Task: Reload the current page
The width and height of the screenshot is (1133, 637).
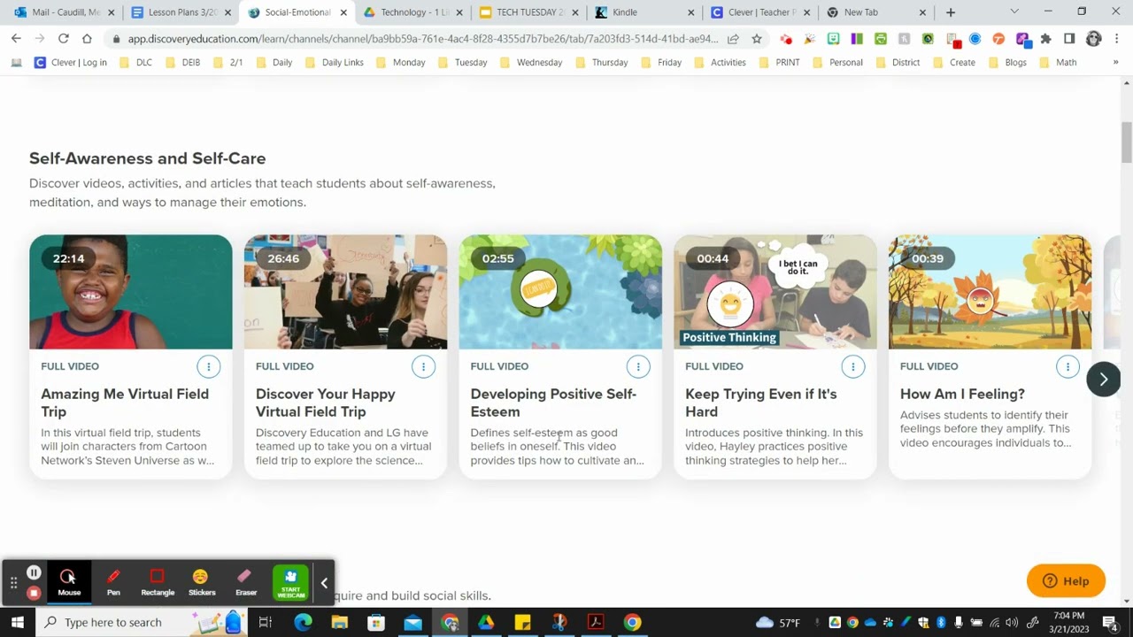Action: 64,39
